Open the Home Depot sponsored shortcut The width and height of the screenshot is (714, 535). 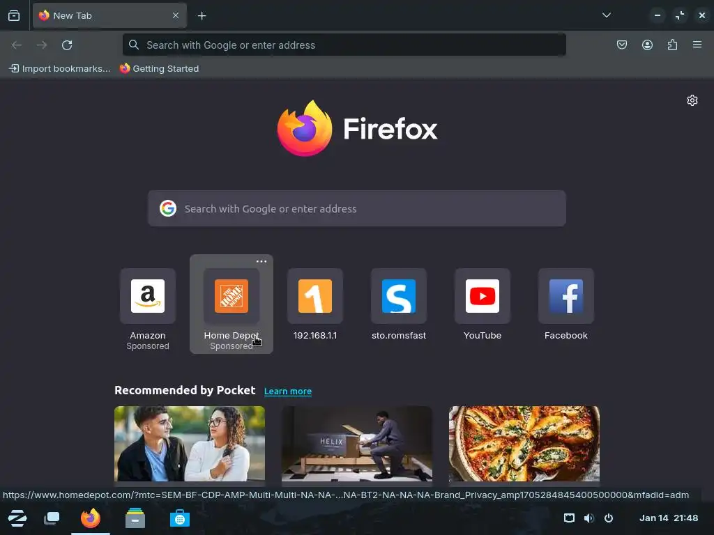pos(231,304)
